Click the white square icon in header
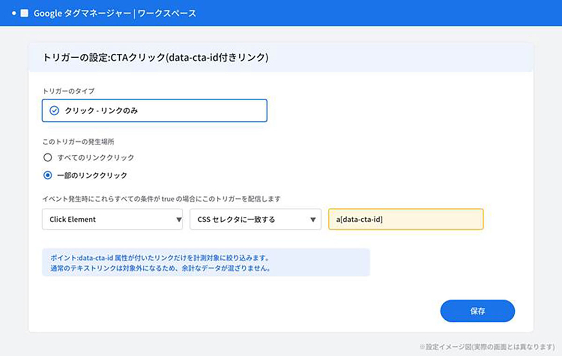Image resolution: width=562 pixels, height=356 pixels. [24, 13]
